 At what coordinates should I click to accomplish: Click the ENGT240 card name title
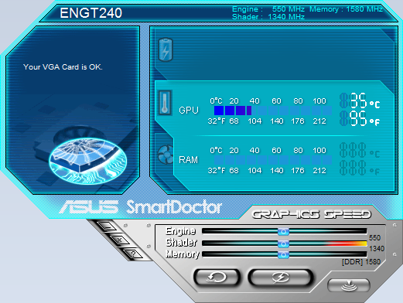point(91,13)
